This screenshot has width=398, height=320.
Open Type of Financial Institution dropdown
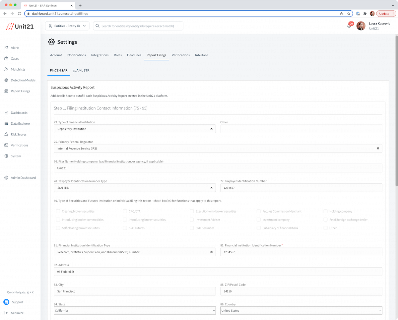point(135,129)
